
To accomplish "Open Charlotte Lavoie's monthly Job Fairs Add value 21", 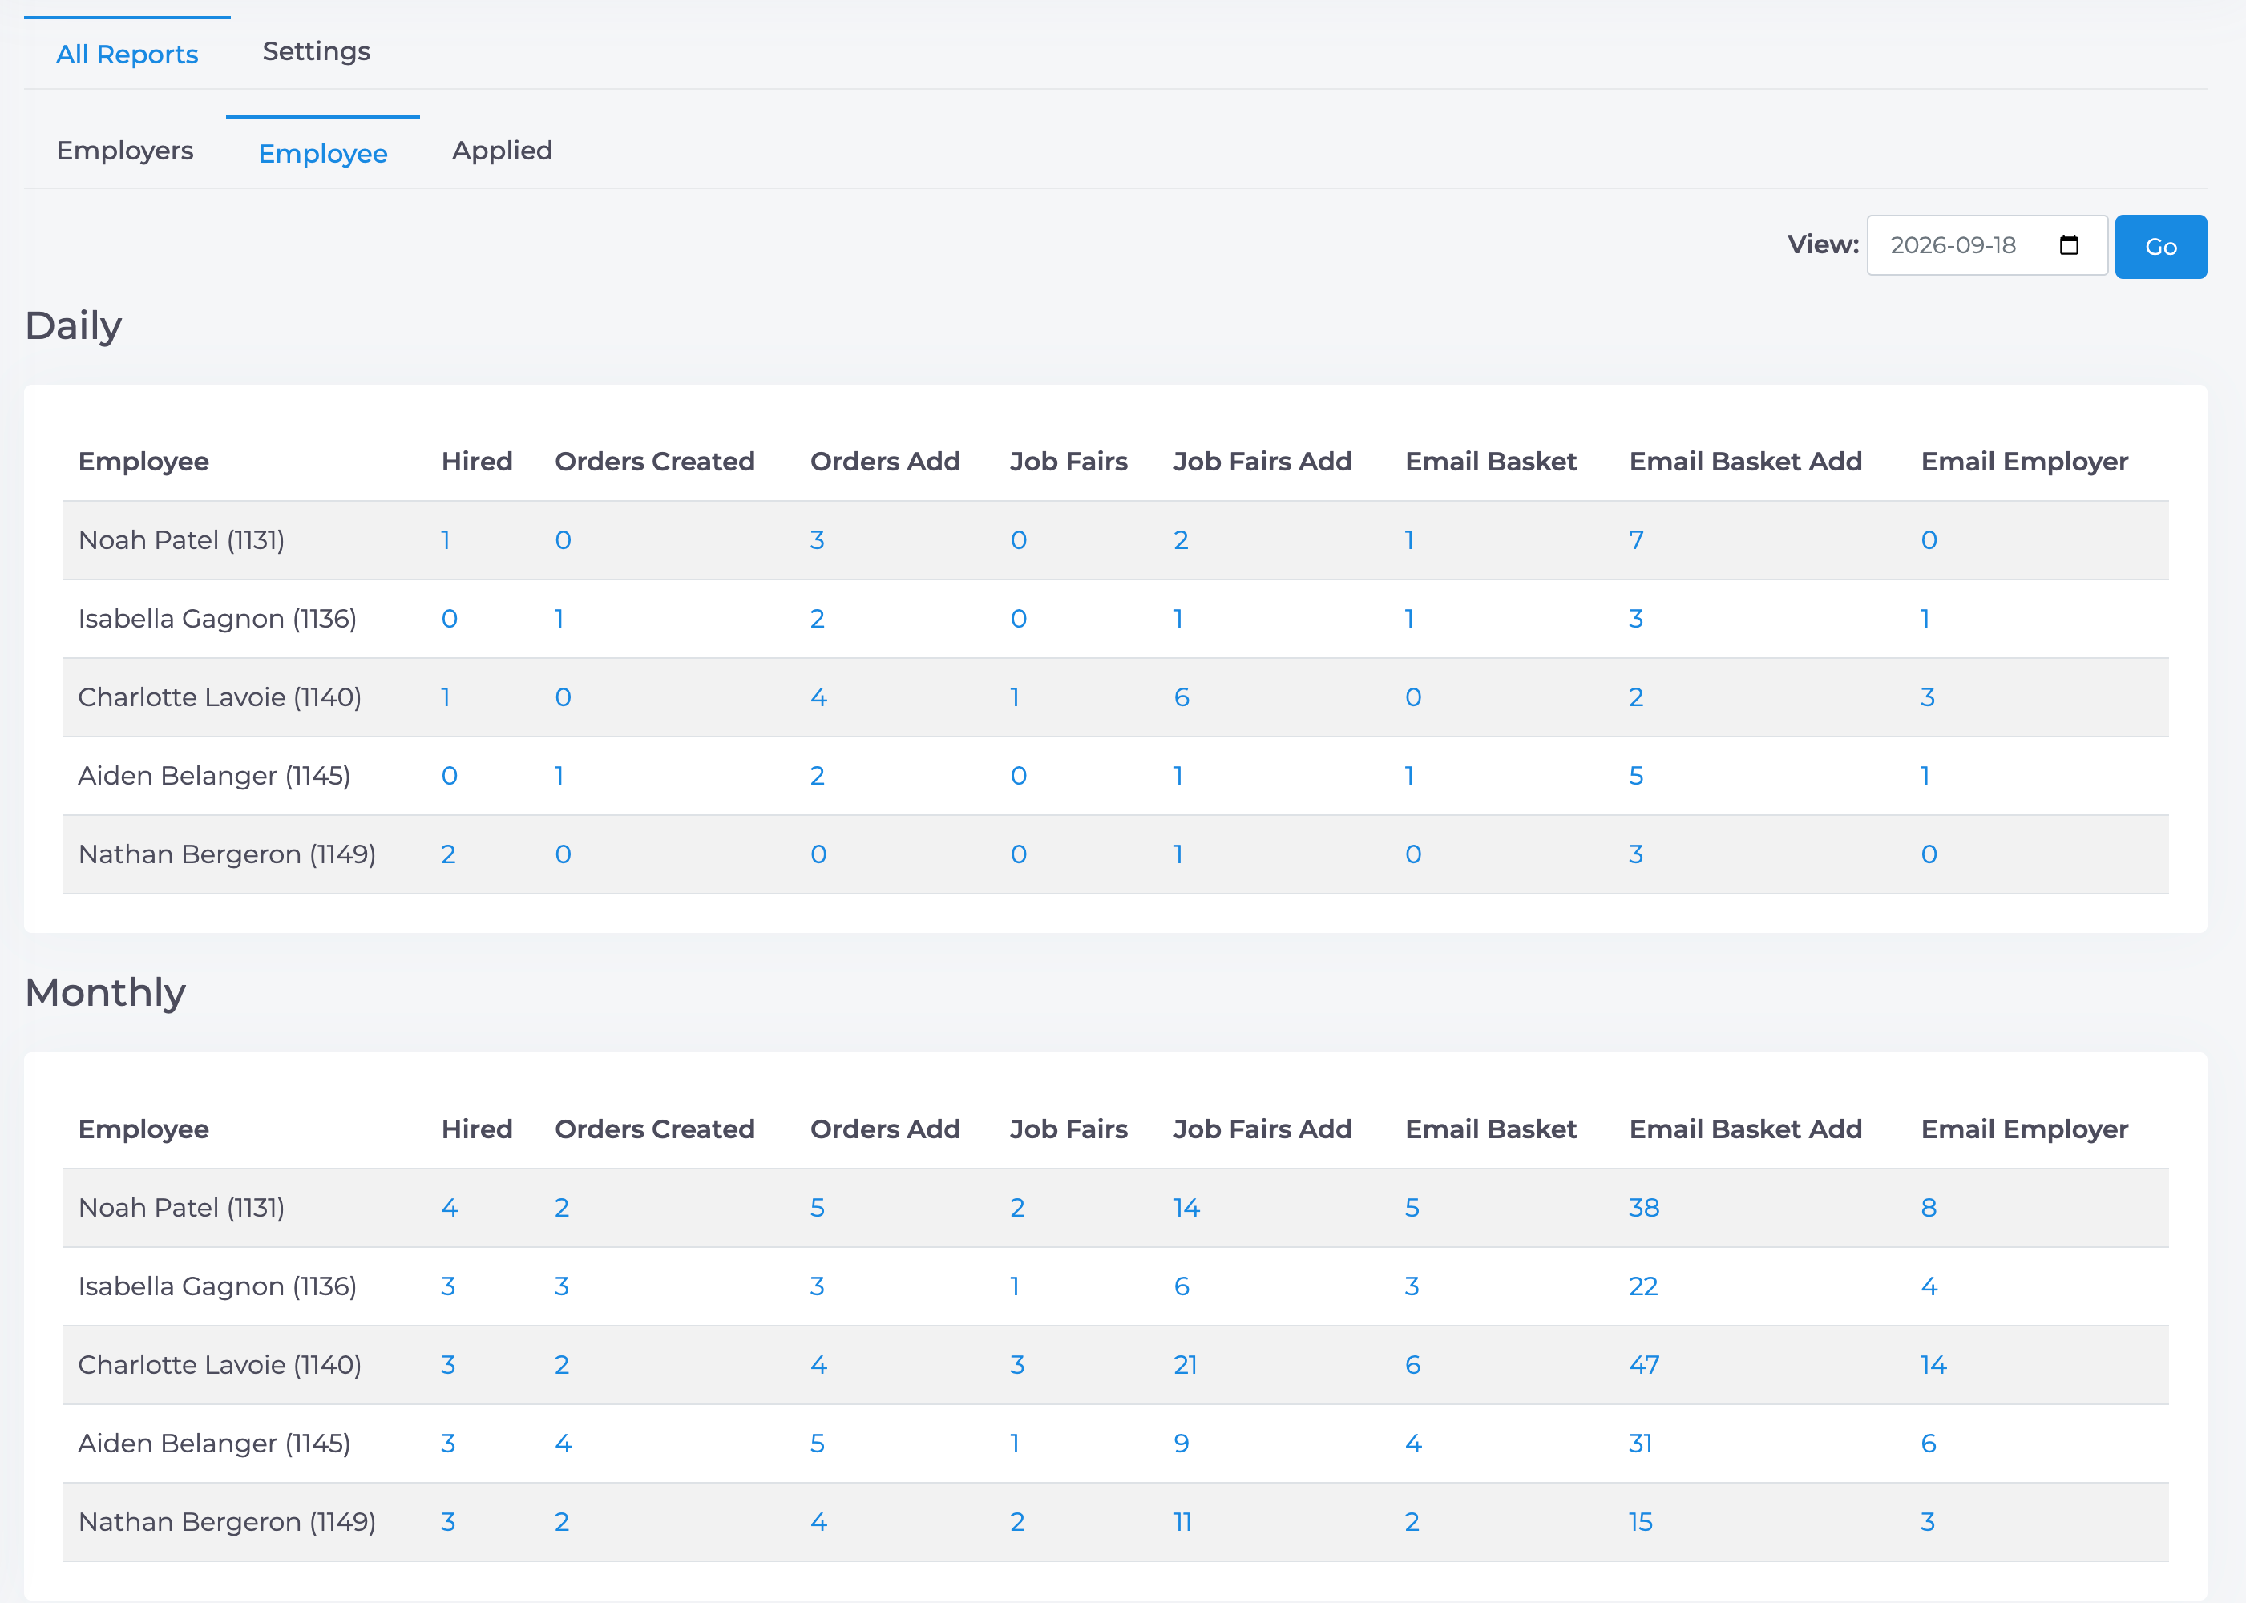I will 1186,1364.
